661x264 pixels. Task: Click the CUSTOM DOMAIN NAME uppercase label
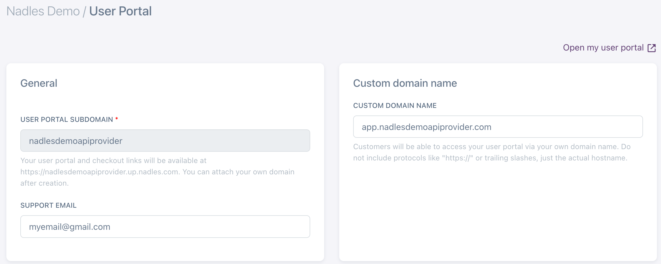click(x=395, y=106)
